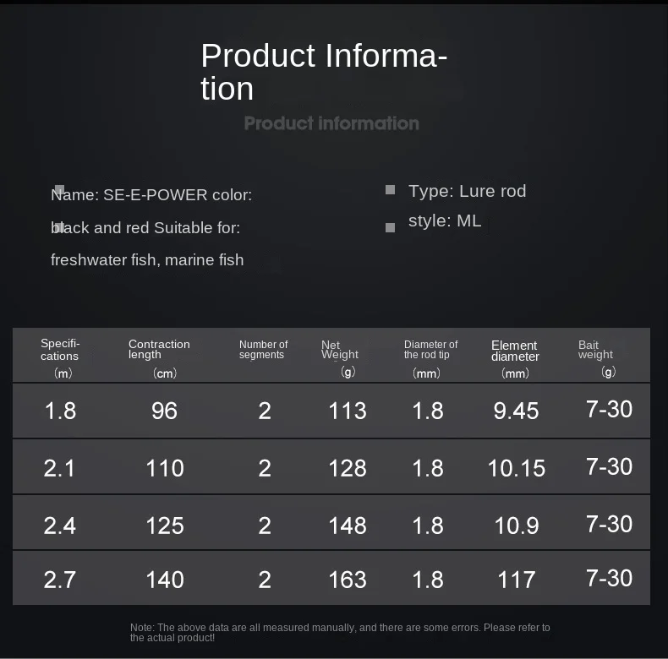
Task: Select the Specifications (m) column header
Action: pyautogui.click(x=61, y=357)
